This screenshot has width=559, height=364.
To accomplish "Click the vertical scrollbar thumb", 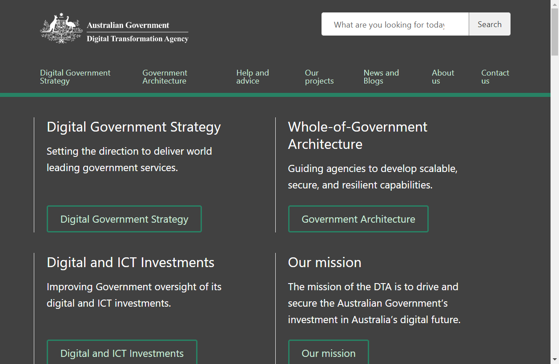I will coord(555,31).
